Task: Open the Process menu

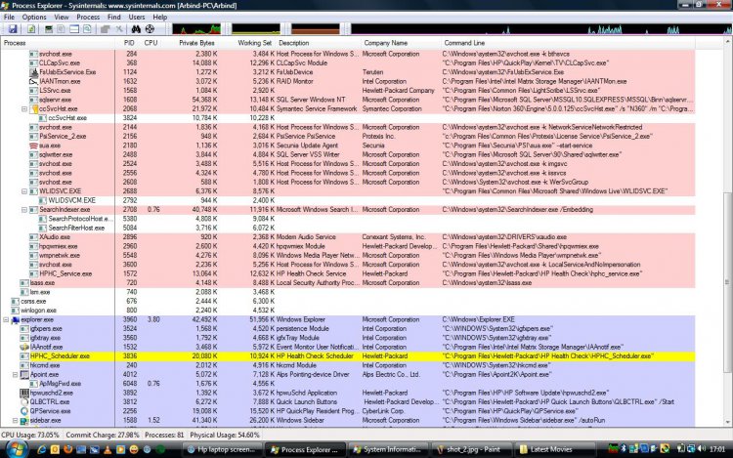Action: [88, 17]
